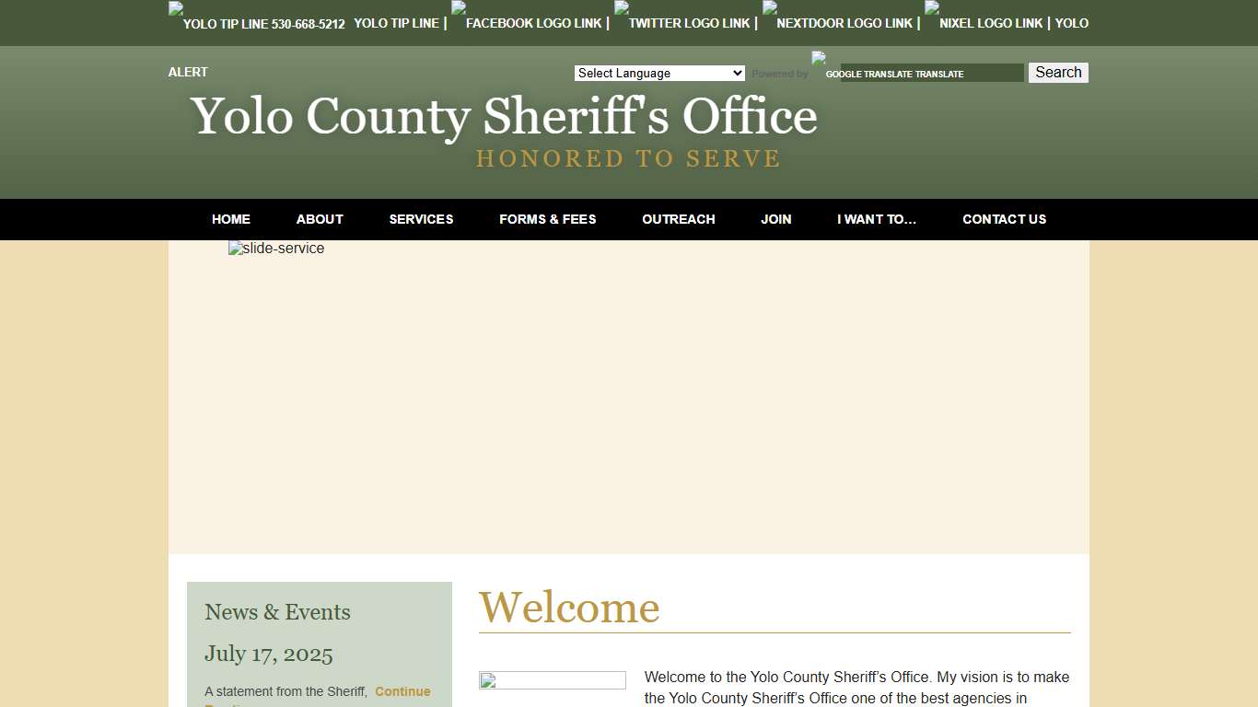Open the Select Language dropdown
Image resolution: width=1258 pixels, height=707 pixels.
(x=658, y=73)
